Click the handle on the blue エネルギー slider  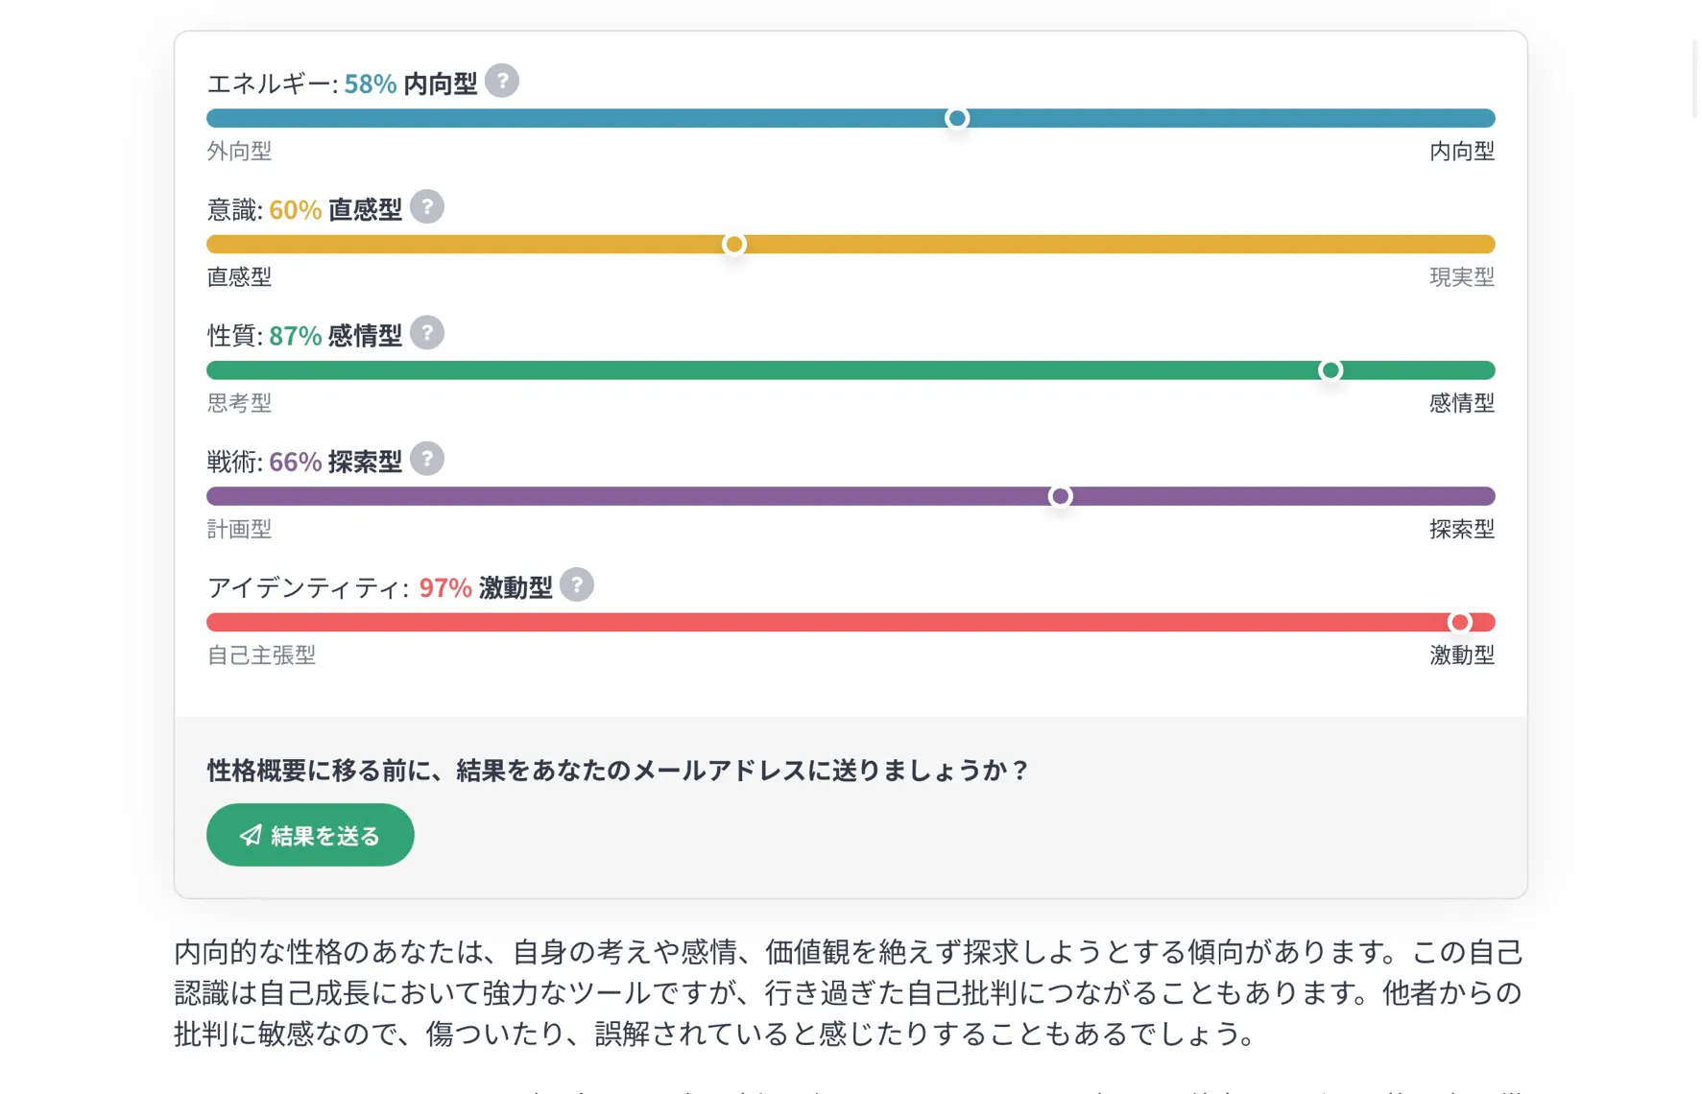pos(957,119)
